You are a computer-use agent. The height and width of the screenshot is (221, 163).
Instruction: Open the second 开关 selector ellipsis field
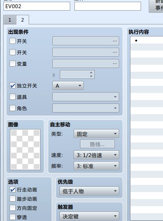pyautogui.click(x=86, y=52)
